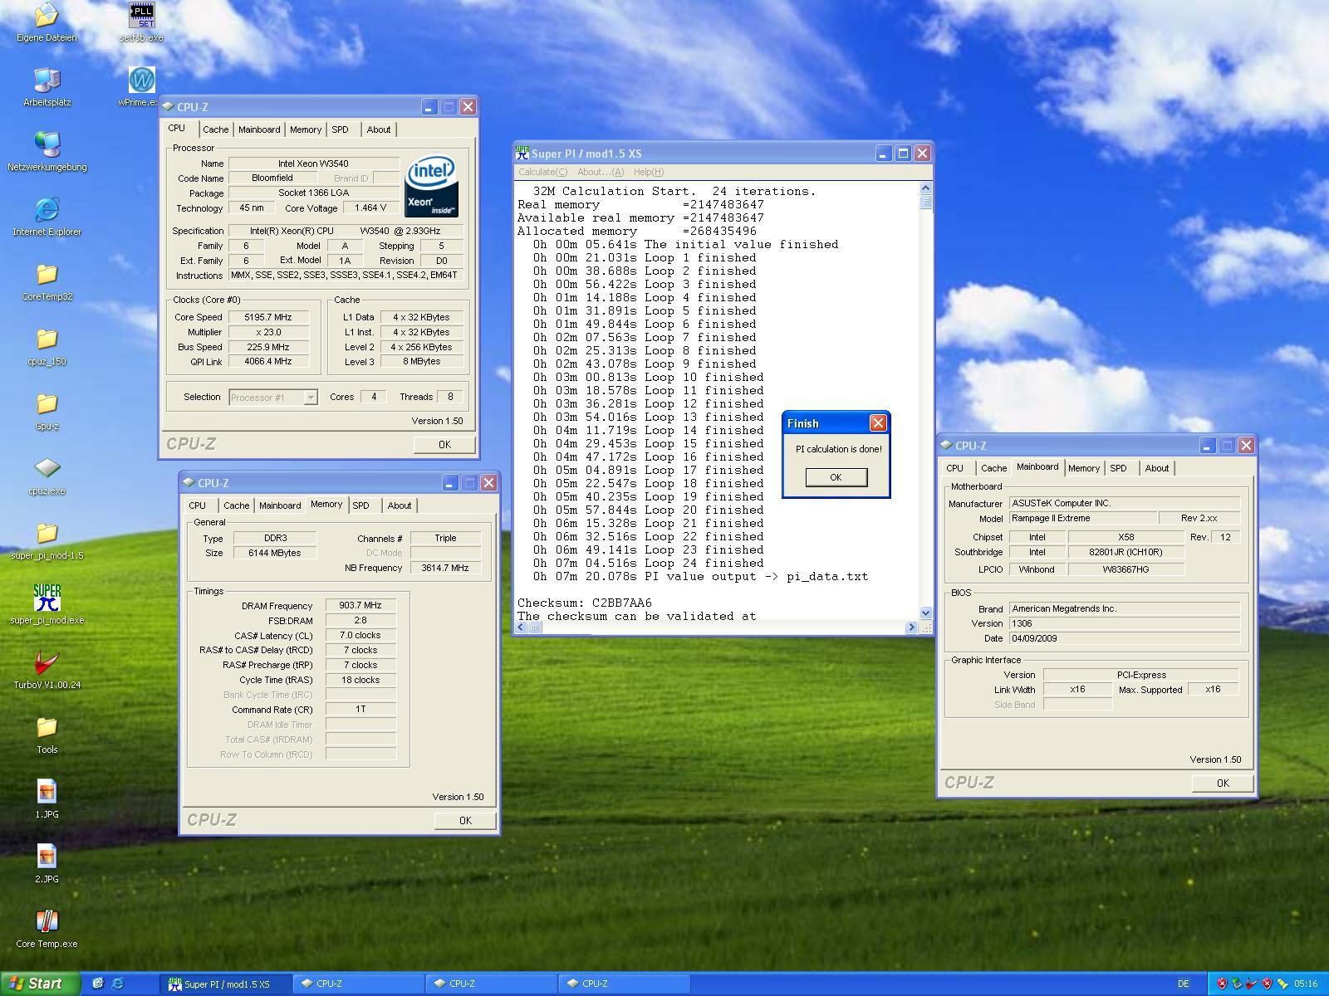Switch to the About tab in the top CPU-Z window
Viewport: 1329px width, 996px height.
point(379,129)
